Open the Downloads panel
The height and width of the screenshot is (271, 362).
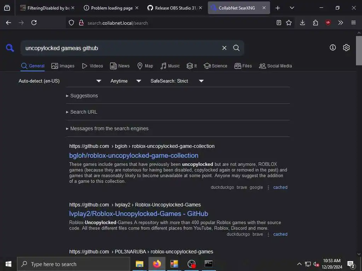(303, 23)
